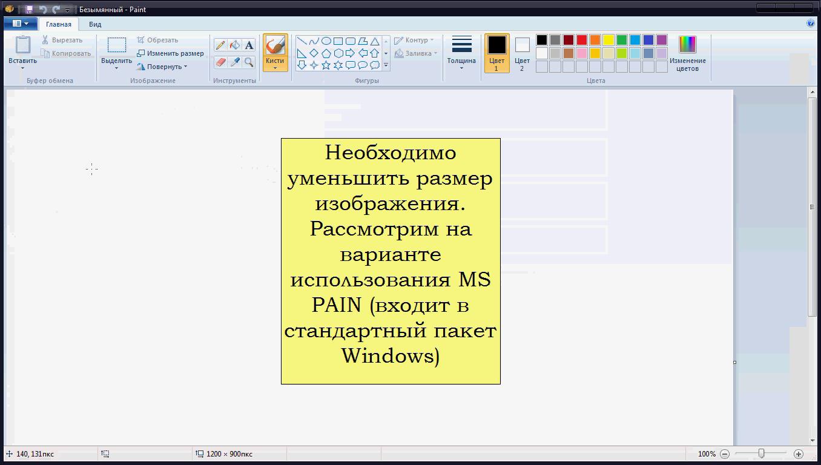Choose the Five-point star shape

[326, 65]
